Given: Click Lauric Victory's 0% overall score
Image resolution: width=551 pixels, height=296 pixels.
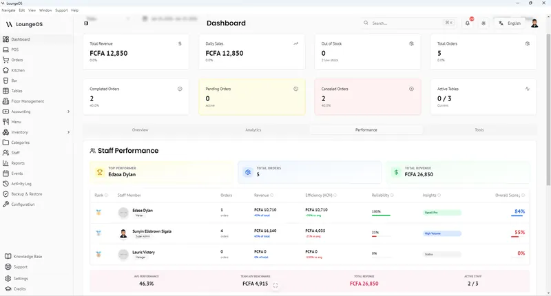Looking at the screenshot, I should tap(521, 253).
